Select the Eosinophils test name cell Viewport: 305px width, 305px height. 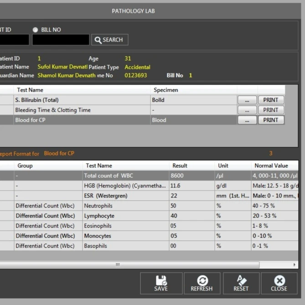pyautogui.click(x=126, y=226)
